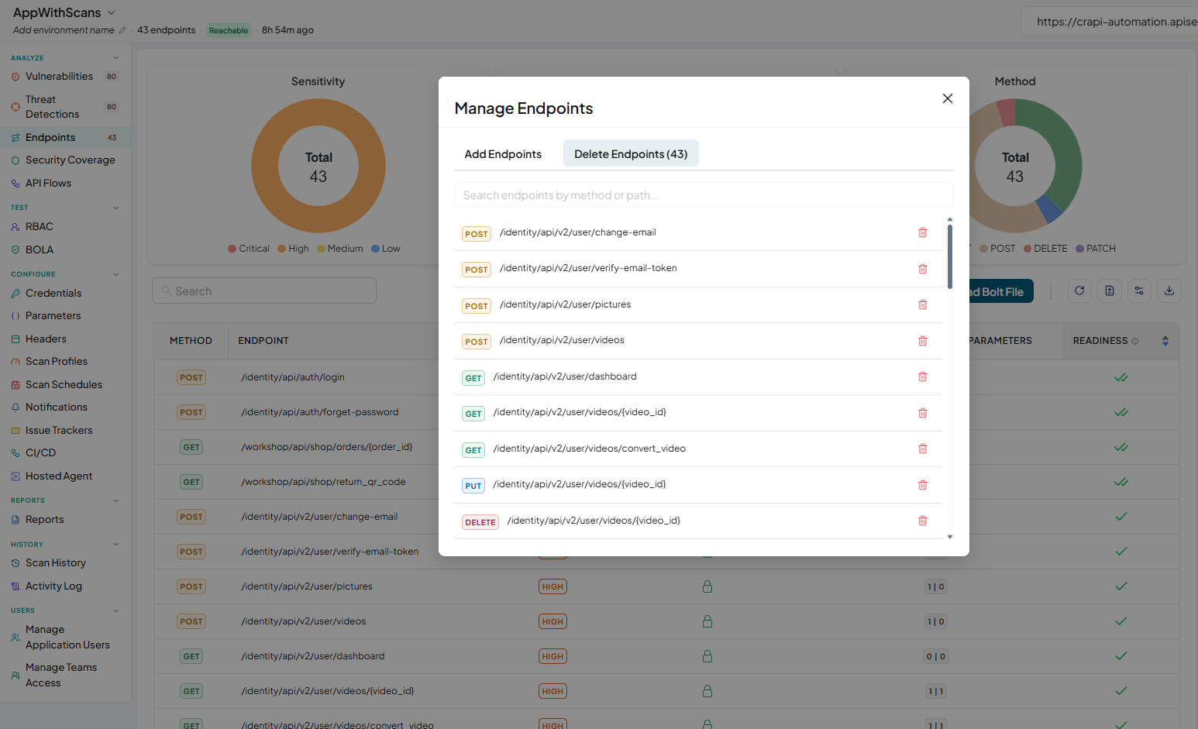
Task: Close the Manage Endpoints dialog
Action: tap(947, 98)
